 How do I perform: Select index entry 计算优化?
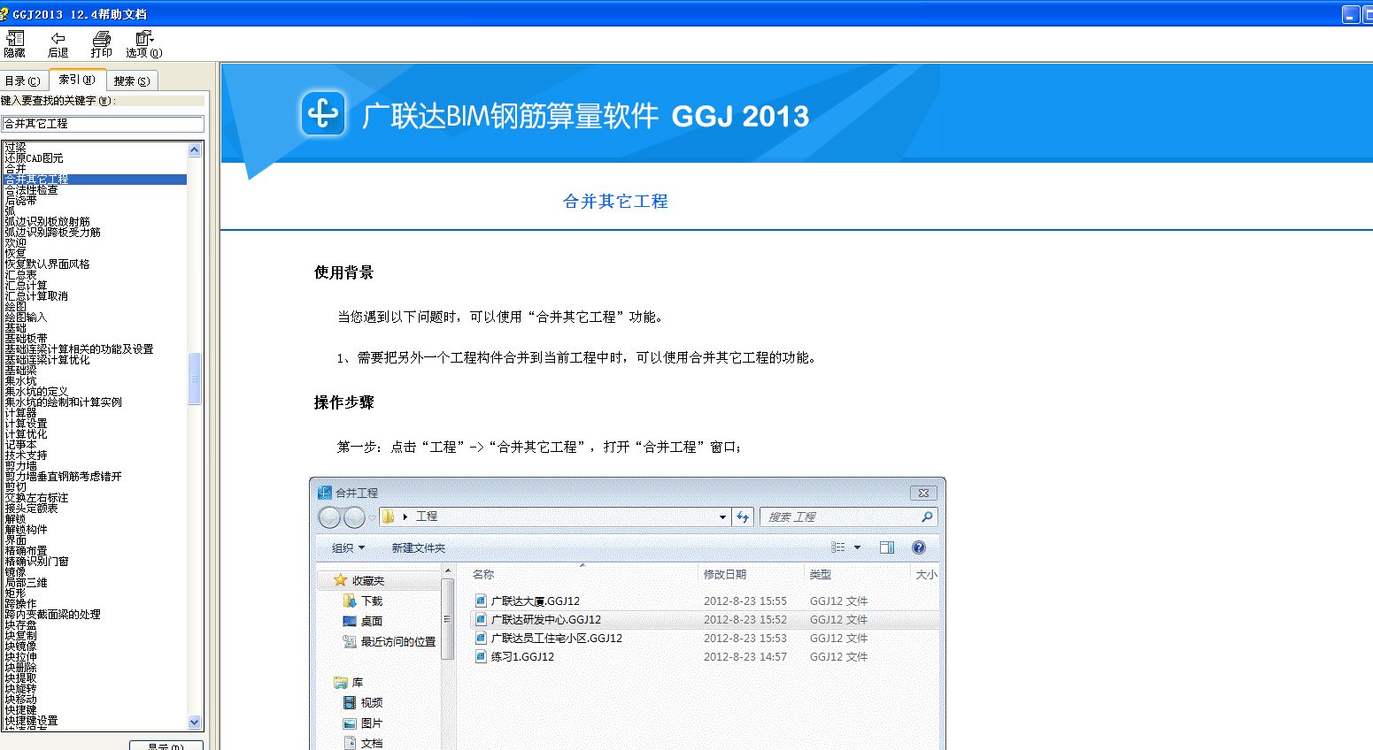[x=26, y=434]
